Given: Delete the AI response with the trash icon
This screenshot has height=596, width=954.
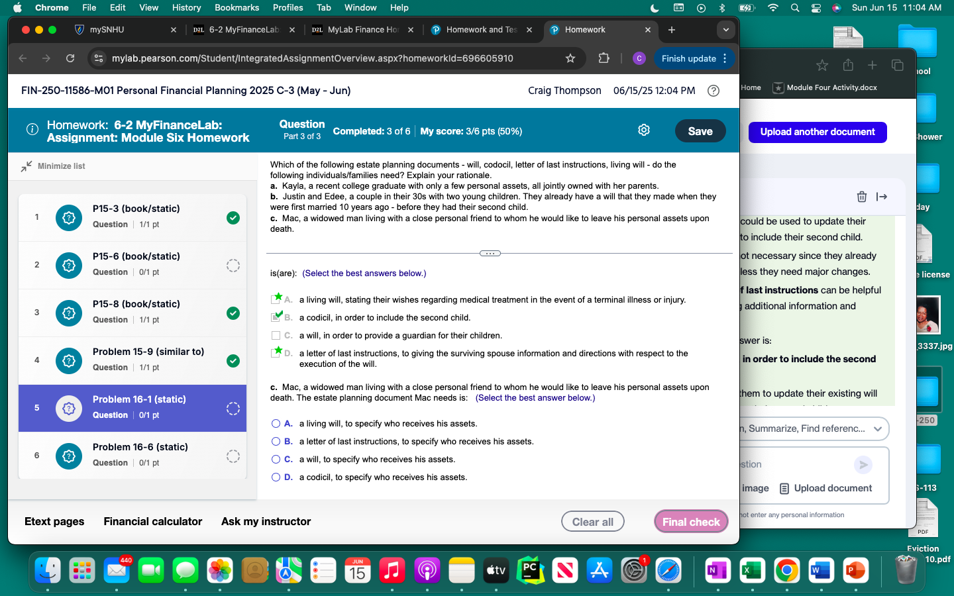Looking at the screenshot, I should pyautogui.click(x=861, y=197).
